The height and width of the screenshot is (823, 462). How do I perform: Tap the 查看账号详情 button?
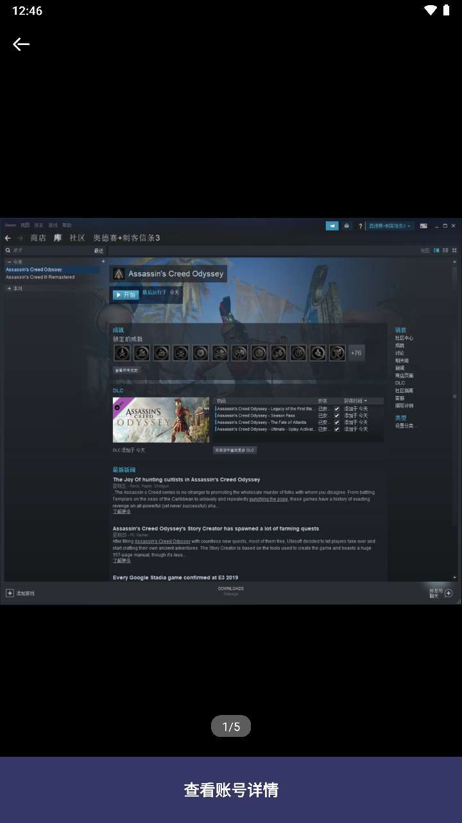coord(231,790)
